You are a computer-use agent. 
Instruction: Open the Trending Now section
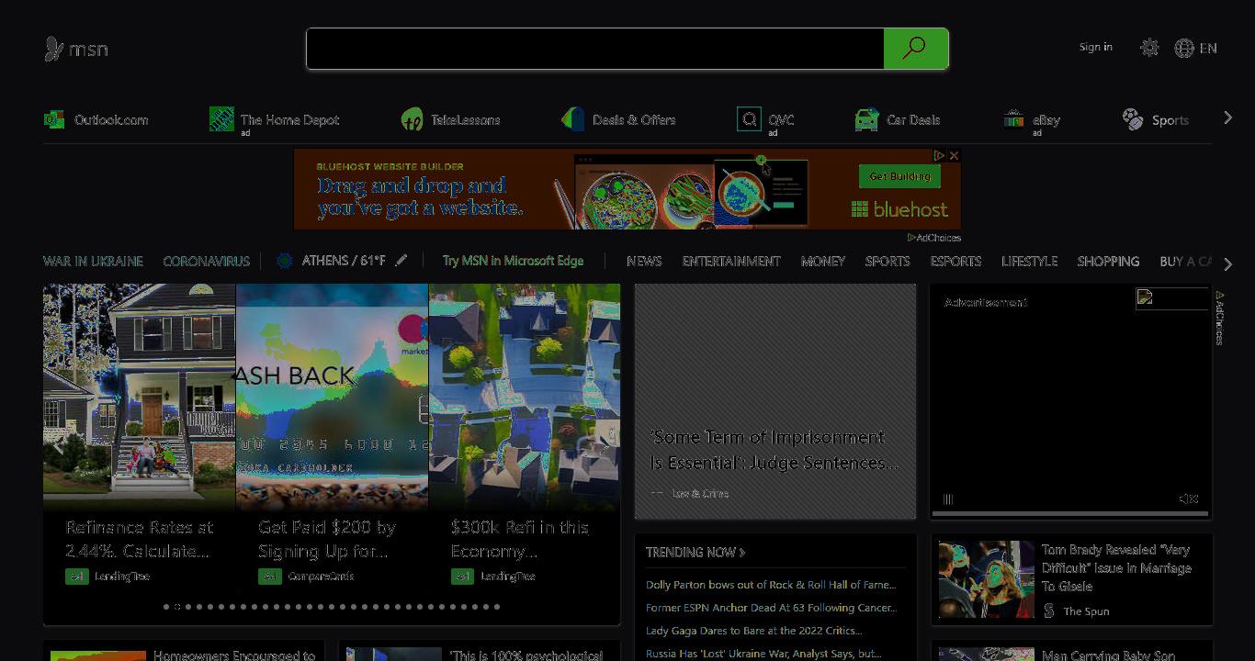click(695, 552)
